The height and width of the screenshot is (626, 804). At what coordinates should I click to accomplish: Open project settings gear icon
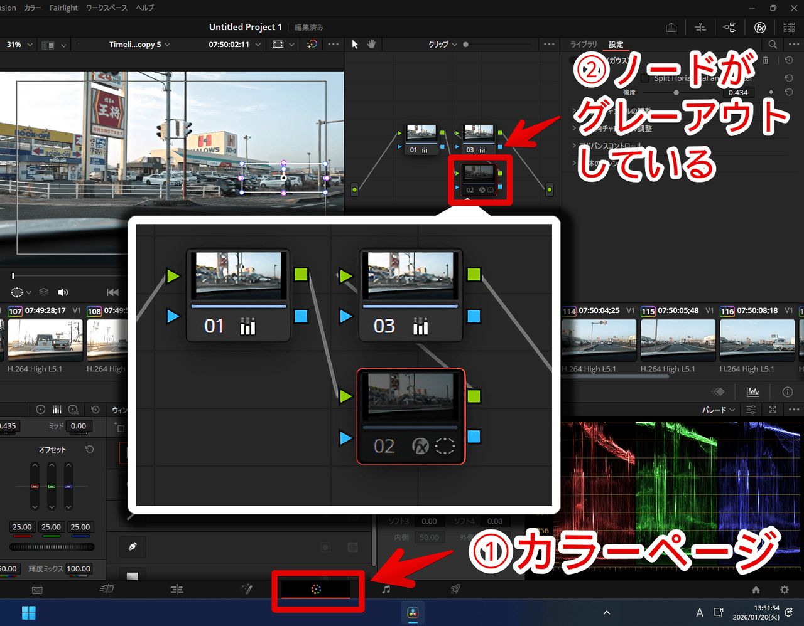point(784,590)
